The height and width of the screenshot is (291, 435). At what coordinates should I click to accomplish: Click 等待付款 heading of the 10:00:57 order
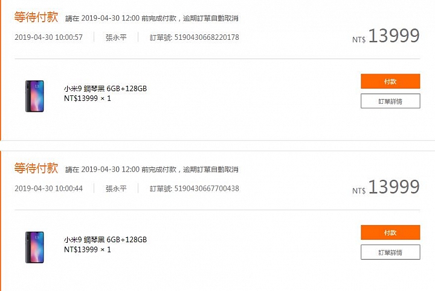[36, 17]
